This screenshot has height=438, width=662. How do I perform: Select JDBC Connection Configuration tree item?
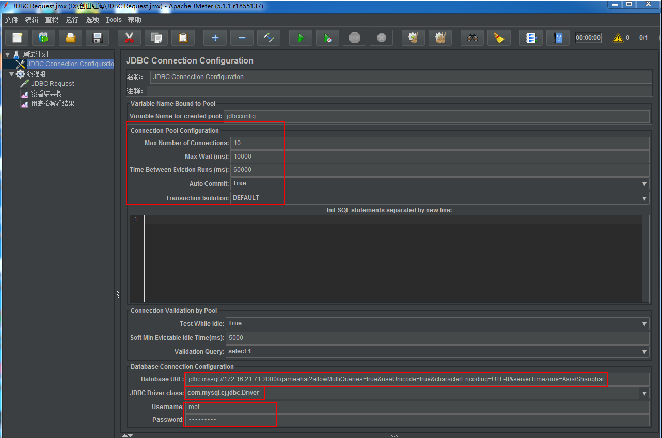click(x=70, y=64)
